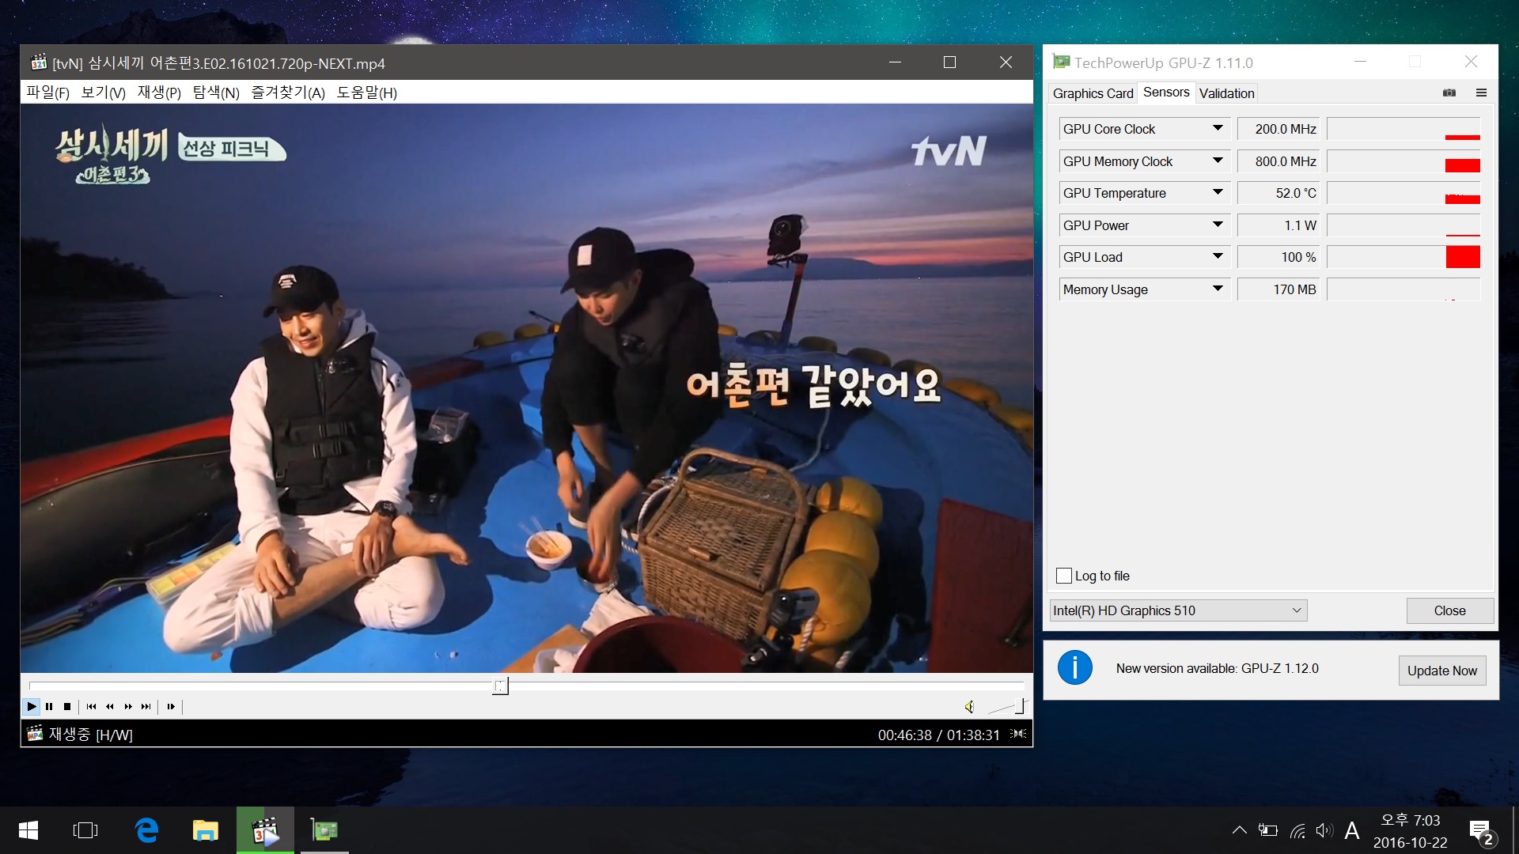Expand the GPU Load sensor dropdown
The image size is (1519, 854).
[x=1218, y=257]
